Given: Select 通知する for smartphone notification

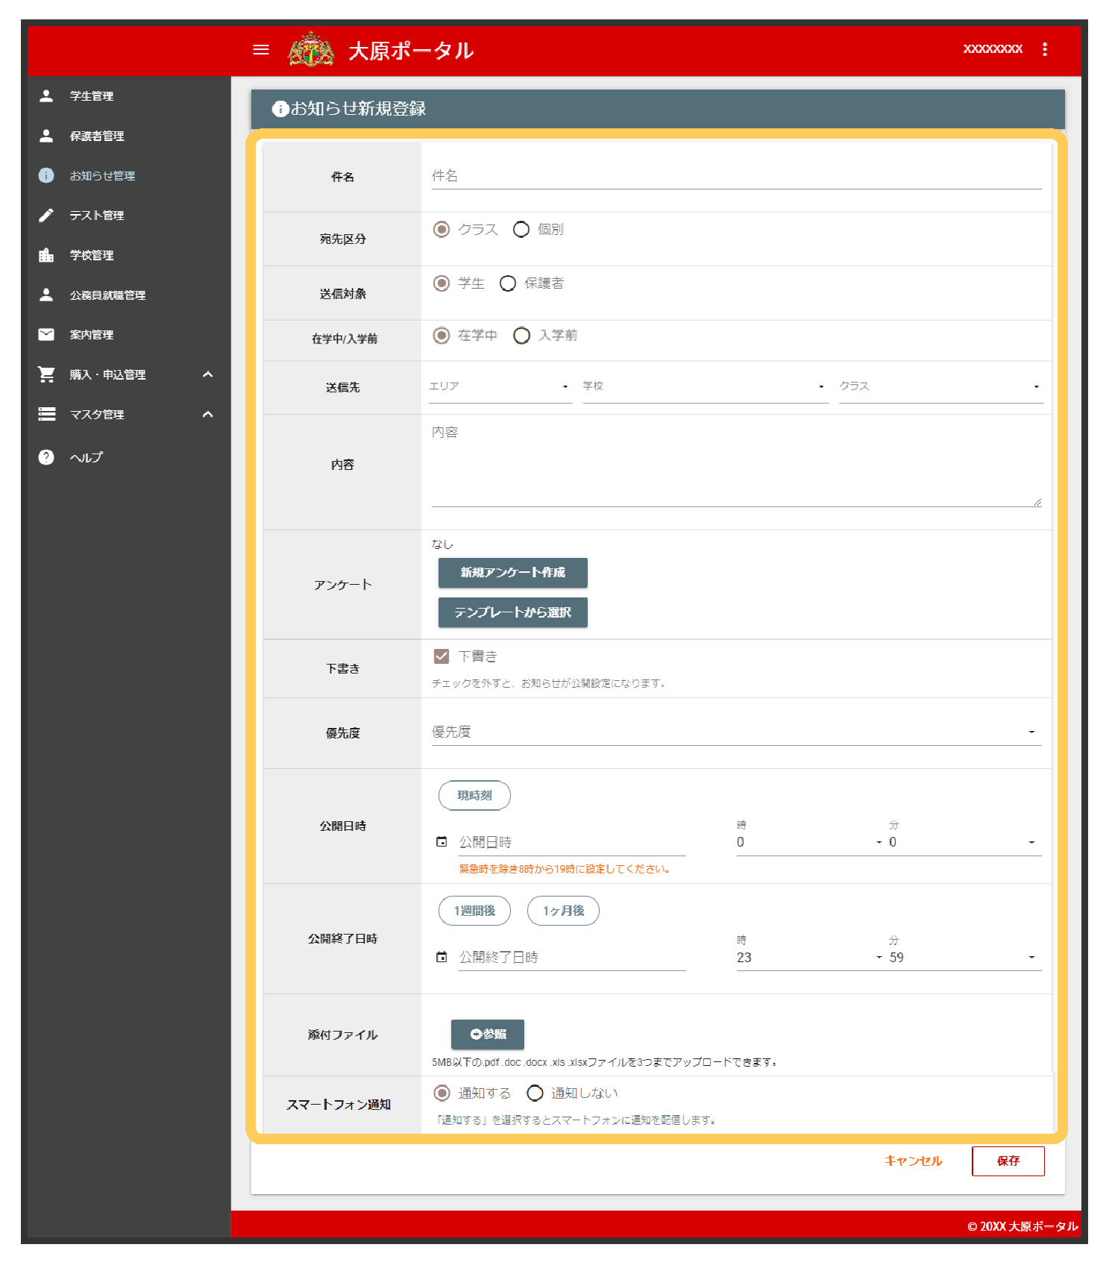Looking at the screenshot, I should [442, 1093].
